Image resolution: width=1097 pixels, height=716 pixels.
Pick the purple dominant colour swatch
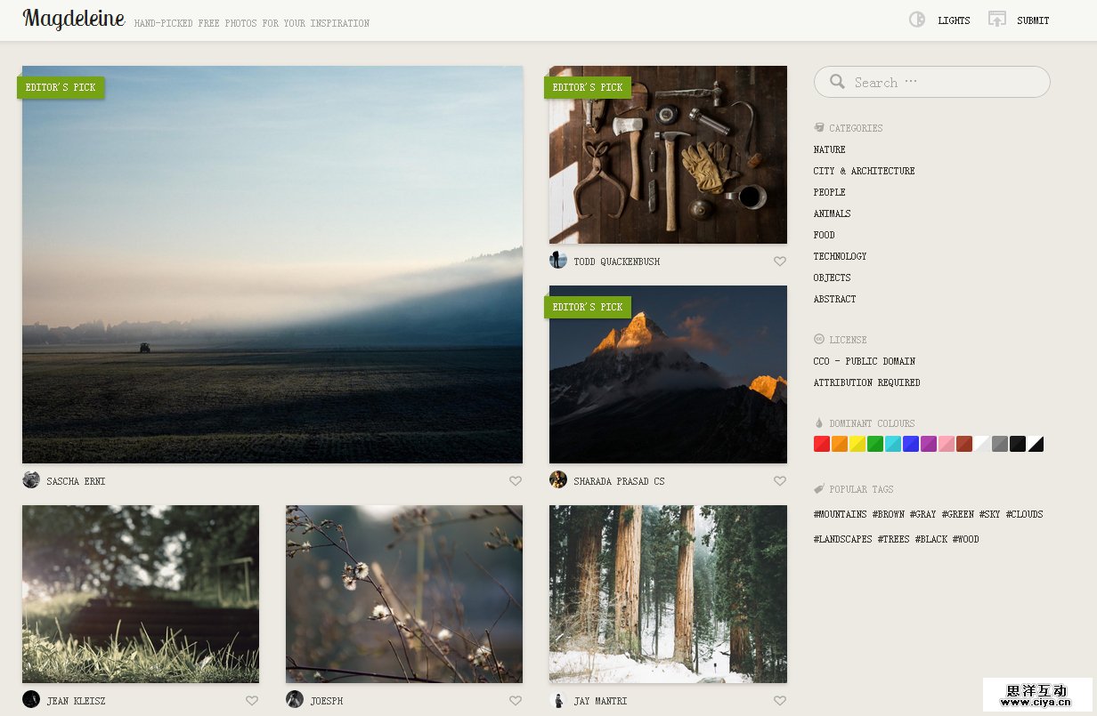click(929, 444)
